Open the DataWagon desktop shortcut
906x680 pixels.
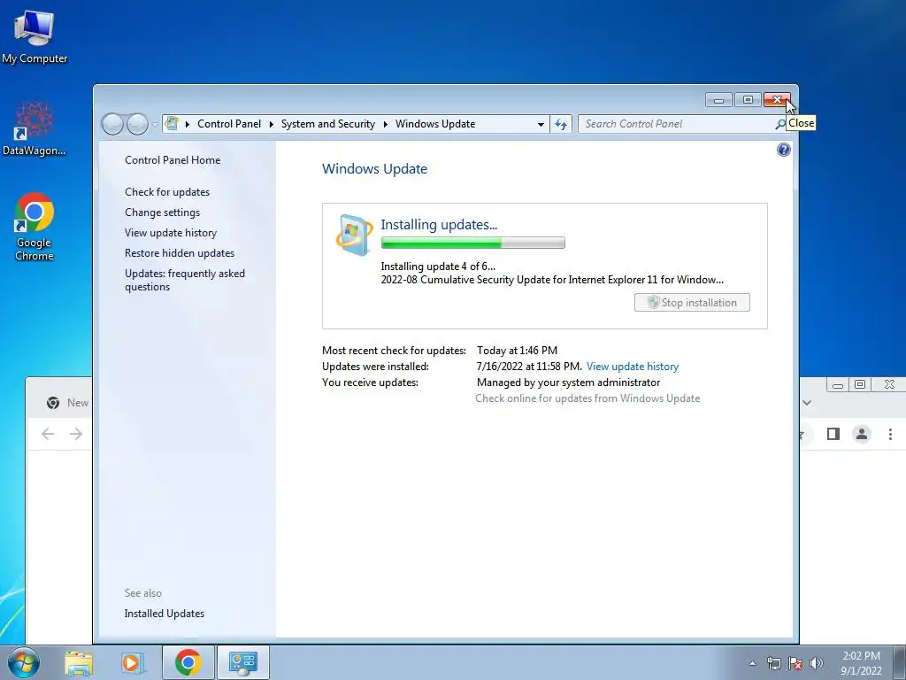coord(35,128)
